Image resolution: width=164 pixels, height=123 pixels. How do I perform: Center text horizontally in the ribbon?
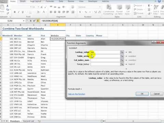point(55,12)
